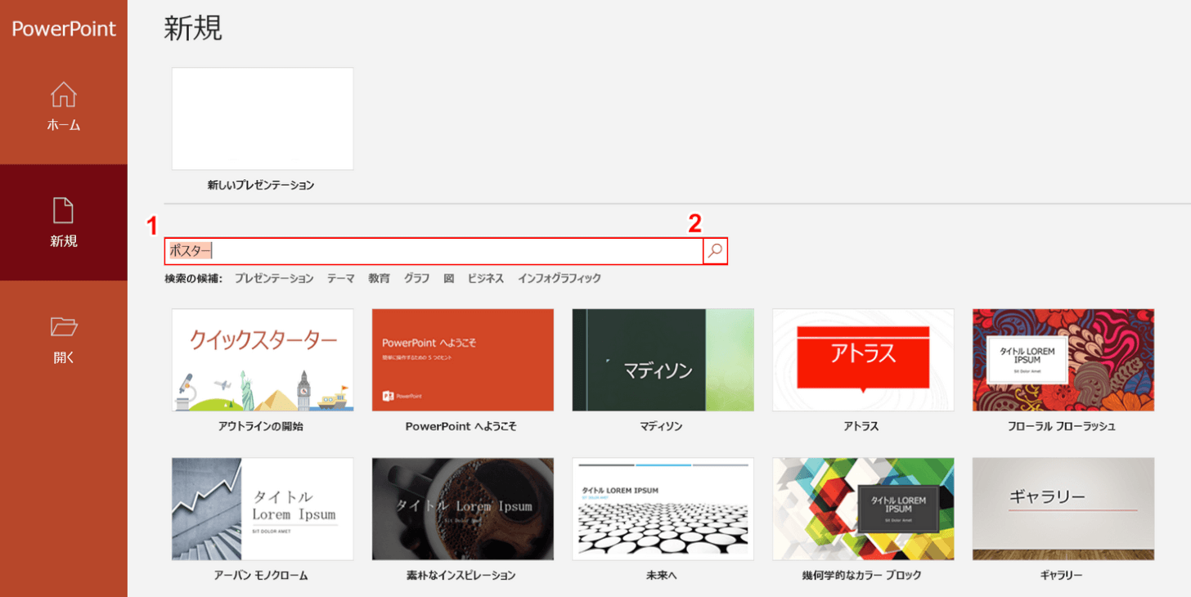Go to the 開く open page
Screen dimensions: 1191x597
pos(64,339)
